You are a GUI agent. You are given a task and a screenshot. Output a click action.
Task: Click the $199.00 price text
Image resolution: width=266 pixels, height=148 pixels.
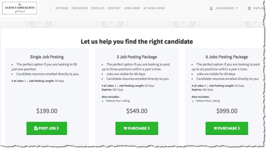(47, 111)
